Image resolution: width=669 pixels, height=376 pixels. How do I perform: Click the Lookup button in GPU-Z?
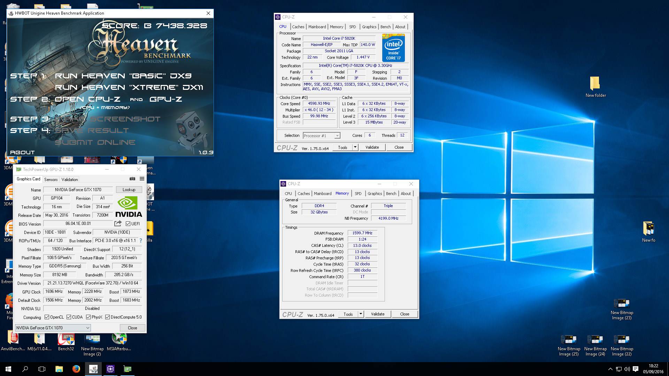[129, 190]
